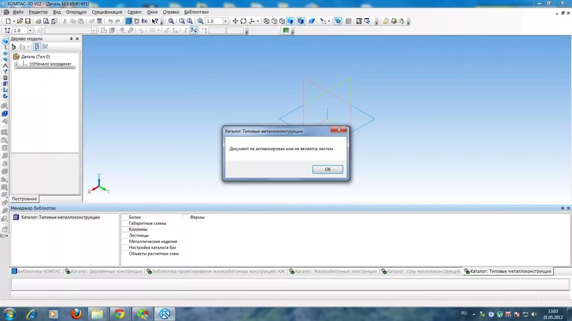Click the Pan view four-arrow icon
The width and height of the screenshot is (572, 321).
pyautogui.click(x=235, y=21)
